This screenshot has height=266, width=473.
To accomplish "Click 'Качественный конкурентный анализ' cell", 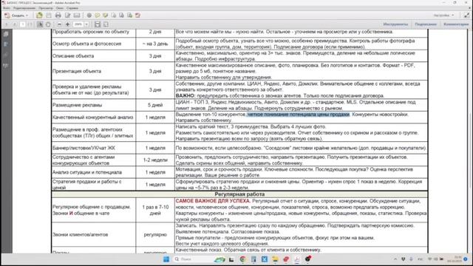I will pos(93,117).
